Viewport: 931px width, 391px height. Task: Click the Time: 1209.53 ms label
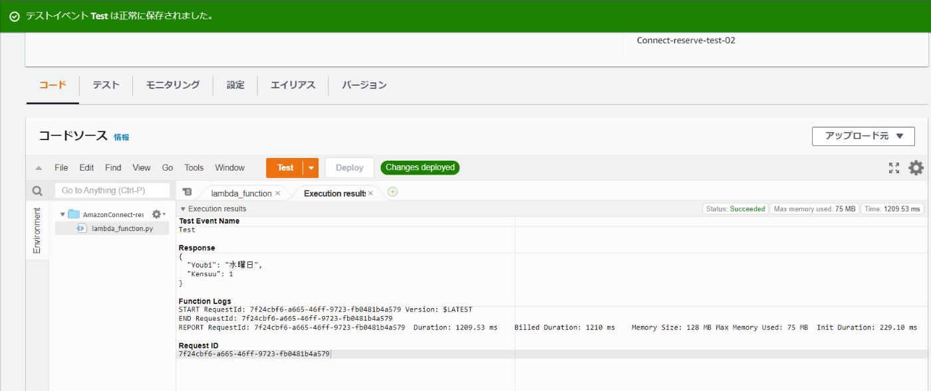pyautogui.click(x=892, y=209)
